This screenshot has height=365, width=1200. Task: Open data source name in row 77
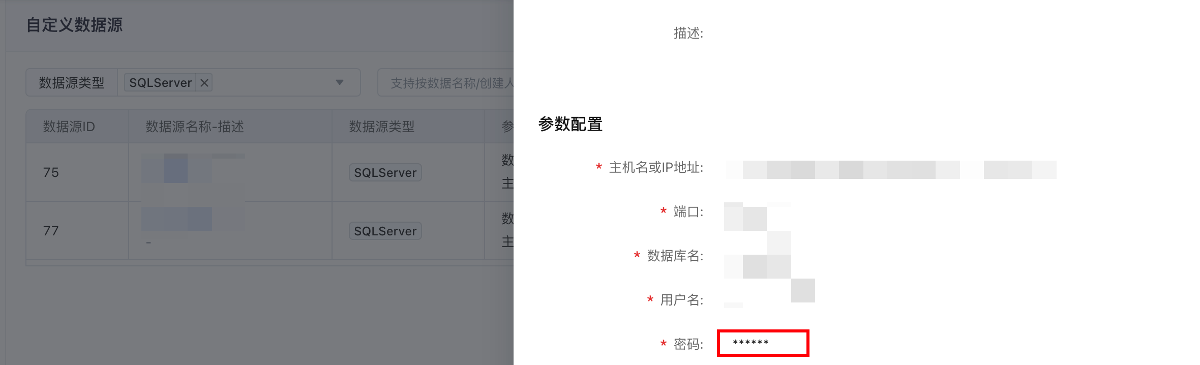(177, 219)
